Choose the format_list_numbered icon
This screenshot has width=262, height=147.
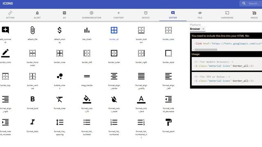click(114, 122)
